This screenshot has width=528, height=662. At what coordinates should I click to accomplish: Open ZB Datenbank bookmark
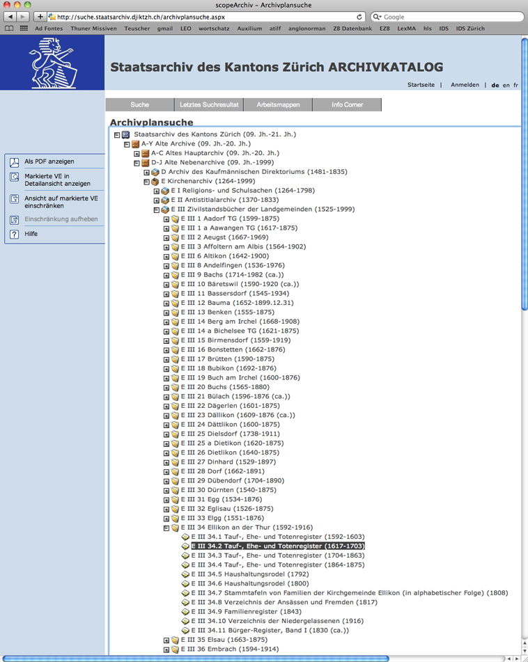[x=352, y=29]
